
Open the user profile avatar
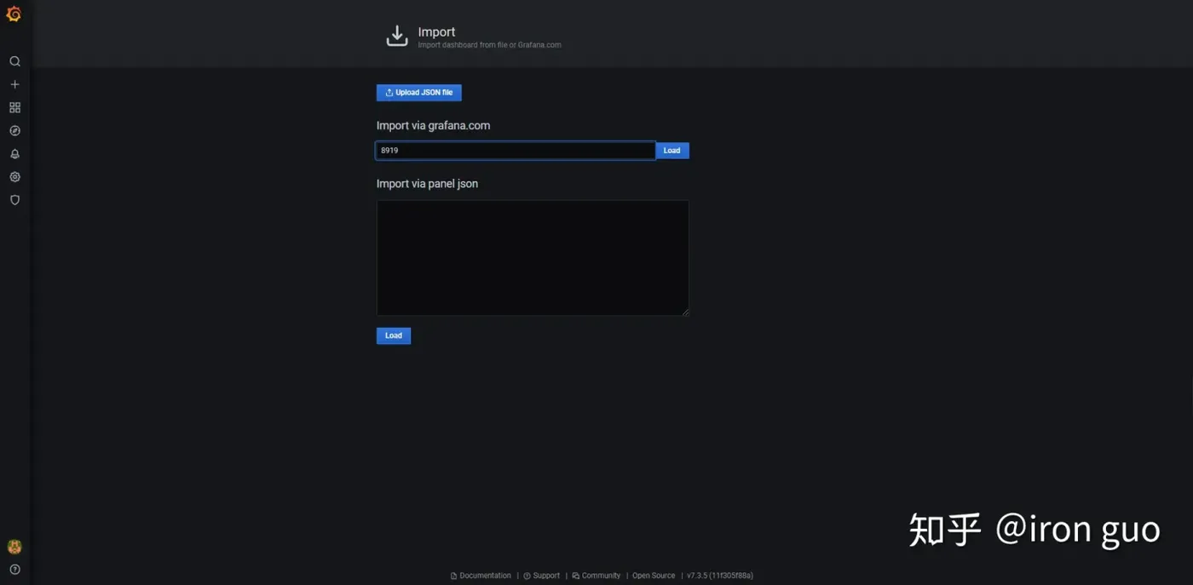[x=14, y=547]
